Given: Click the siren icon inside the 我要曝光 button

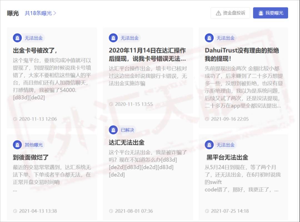Looking at the screenshot, I should coord(260,13).
